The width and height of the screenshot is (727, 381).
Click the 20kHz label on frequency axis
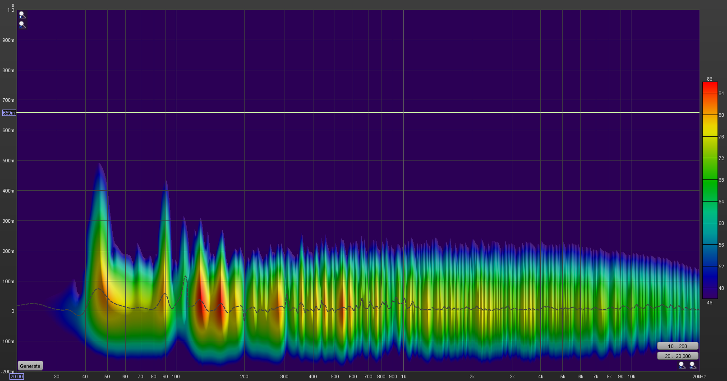coord(699,376)
